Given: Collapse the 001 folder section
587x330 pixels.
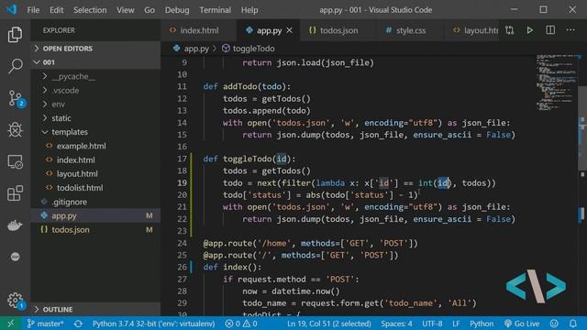Looking at the screenshot, I should pyautogui.click(x=95, y=62).
